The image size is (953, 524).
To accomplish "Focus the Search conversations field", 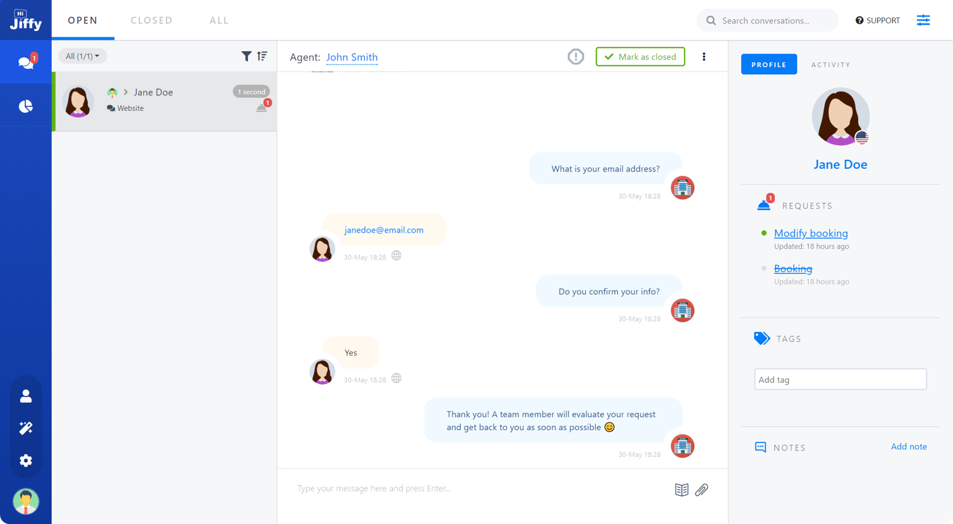I will pyautogui.click(x=767, y=21).
